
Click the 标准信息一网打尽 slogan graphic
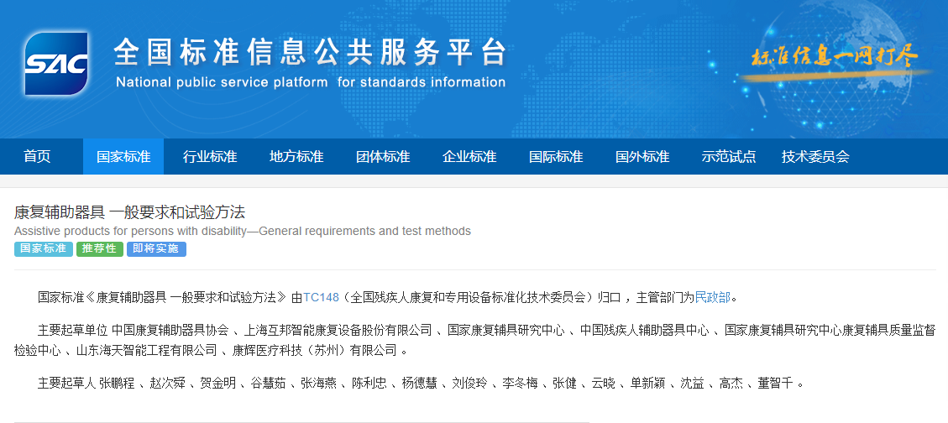click(x=833, y=59)
